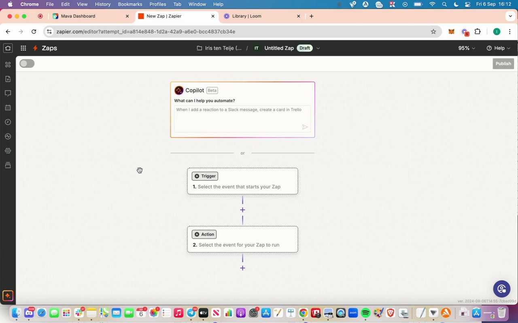Viewport: 518px width, 323px height.
Task: Toggle the Zap on/off switch
Action: click(27, 63)
